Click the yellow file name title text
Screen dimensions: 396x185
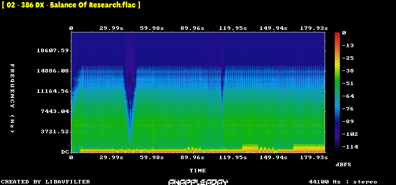[x=71, y=5]
